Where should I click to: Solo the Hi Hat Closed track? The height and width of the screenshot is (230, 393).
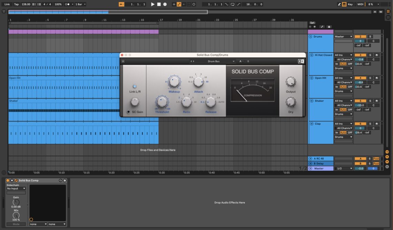pos(370,55)
